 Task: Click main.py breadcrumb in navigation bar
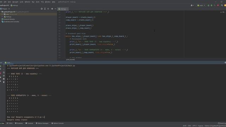click(14, 6)
